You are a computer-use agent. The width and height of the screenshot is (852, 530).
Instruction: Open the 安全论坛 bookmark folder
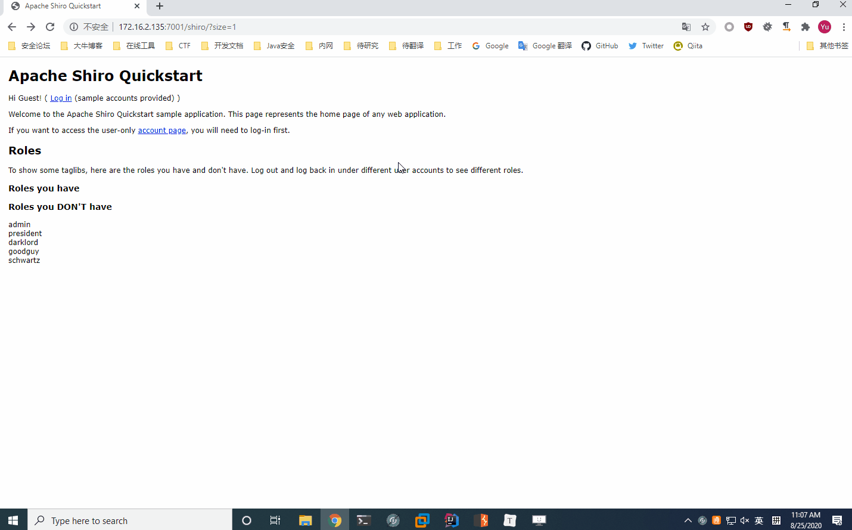(x=29, y=46)
